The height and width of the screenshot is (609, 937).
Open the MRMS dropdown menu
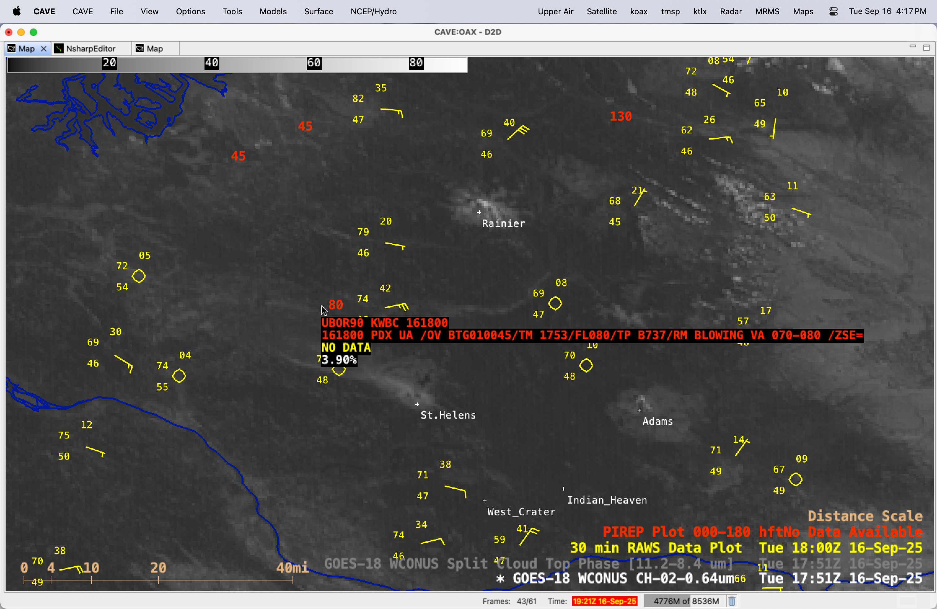tap(767, 11)
